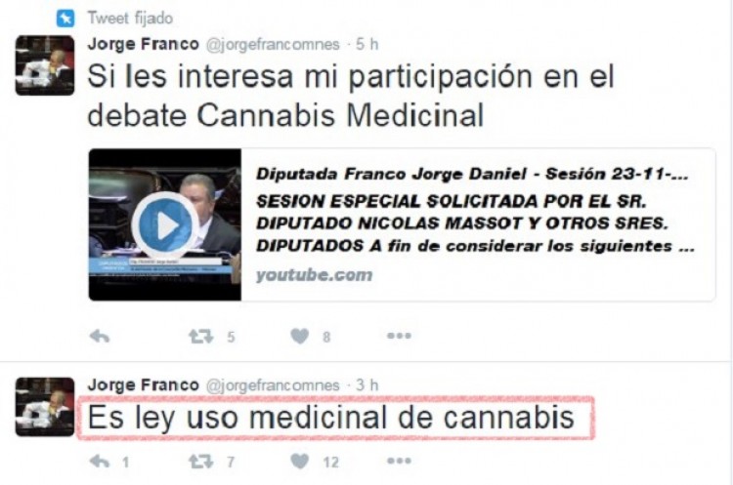Retweet the Cannabis Medicinal debate tweet

point(200,336)
